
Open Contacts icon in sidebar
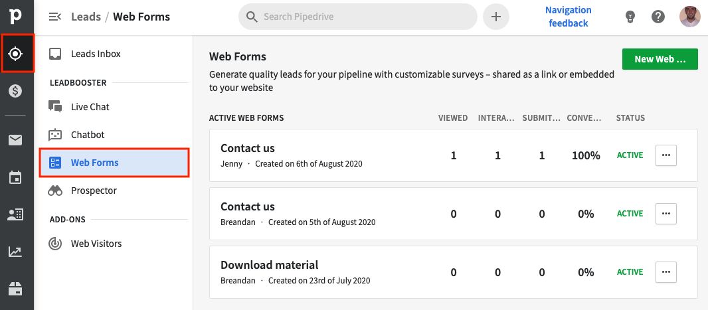[x=15, y=214]
